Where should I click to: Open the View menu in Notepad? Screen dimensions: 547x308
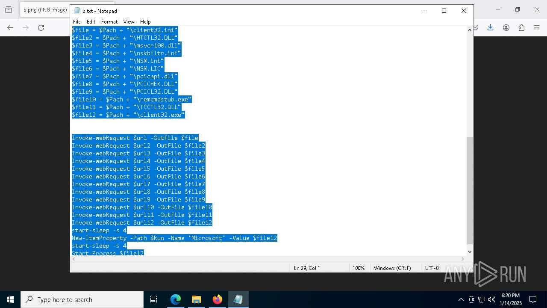click(129, 21)
